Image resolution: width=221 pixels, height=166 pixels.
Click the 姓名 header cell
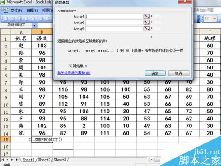pyautogui.click(x=21, y=39)
